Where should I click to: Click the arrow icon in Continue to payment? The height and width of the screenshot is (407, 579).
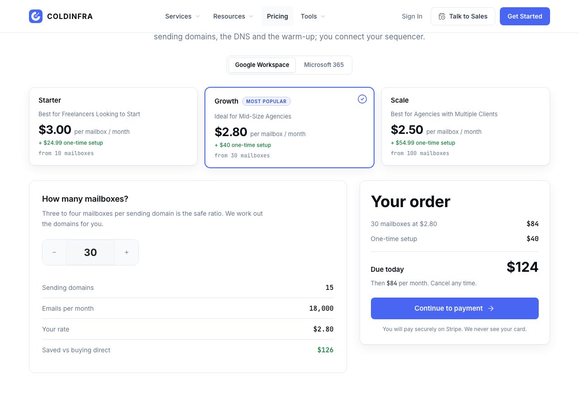(491, 308)
